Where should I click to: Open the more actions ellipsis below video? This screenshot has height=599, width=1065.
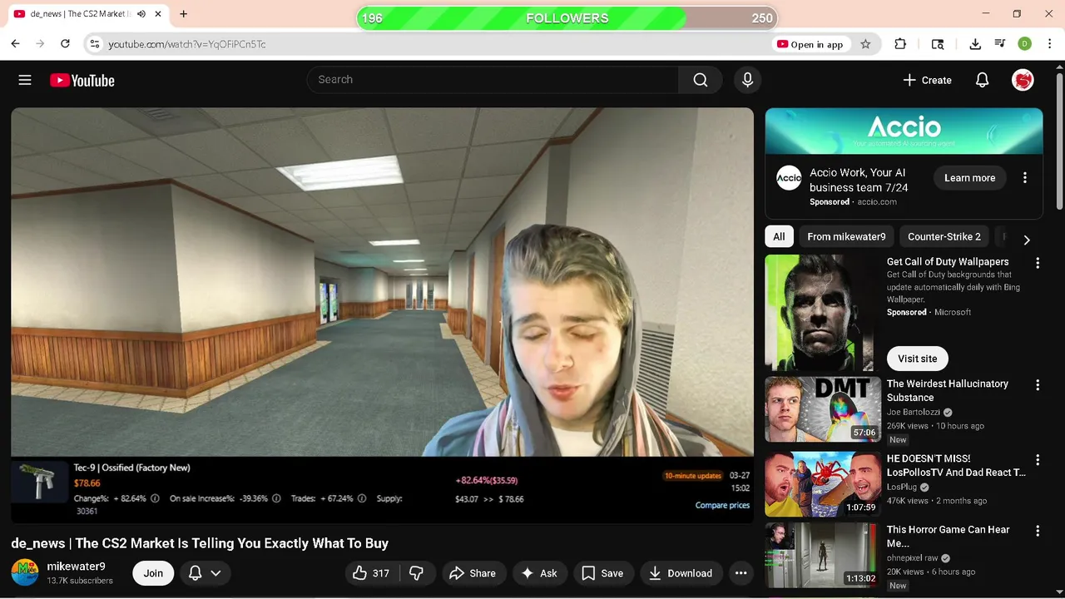coord(741,573)
